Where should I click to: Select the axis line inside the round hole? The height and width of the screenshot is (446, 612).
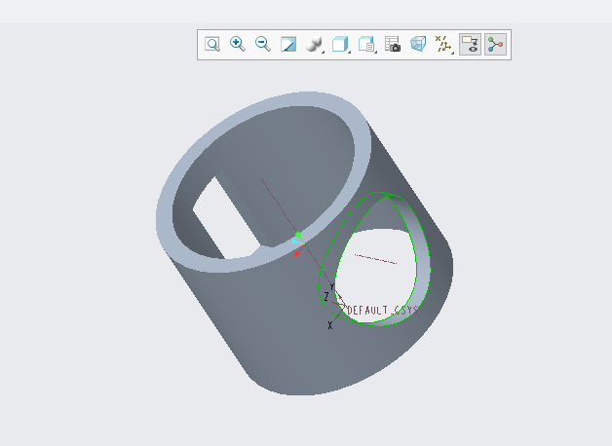coord(375,258)
